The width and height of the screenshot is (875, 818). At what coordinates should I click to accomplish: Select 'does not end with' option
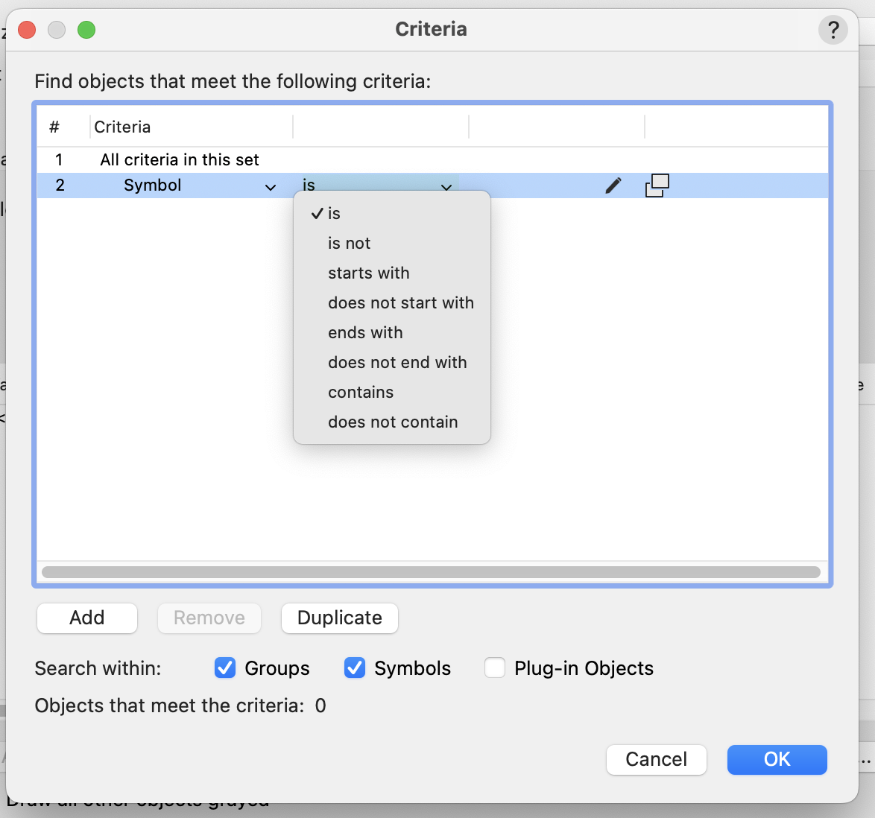[x=397, y=362]
